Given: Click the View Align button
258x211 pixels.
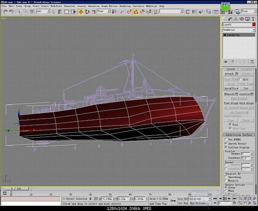Looking at the screenshot, I should [231, 103].
